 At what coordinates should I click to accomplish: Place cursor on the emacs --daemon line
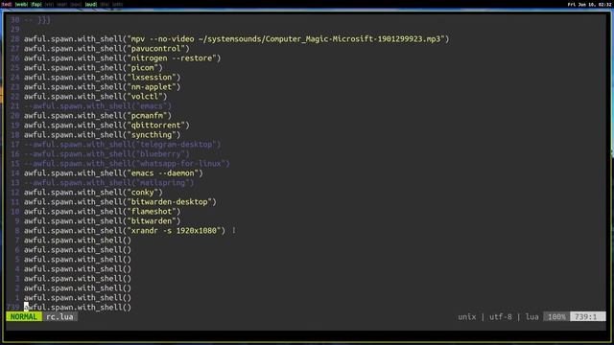pyautogui.click(x=113, y=173)
